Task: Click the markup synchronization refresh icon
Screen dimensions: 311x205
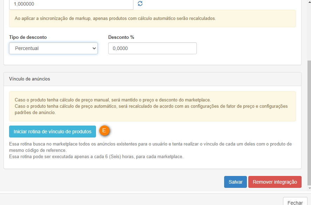Action: coord(140,3)
